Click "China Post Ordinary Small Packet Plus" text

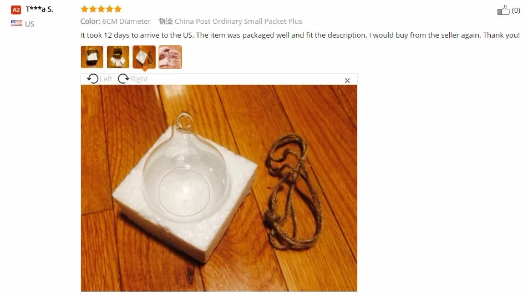point(238,22)
